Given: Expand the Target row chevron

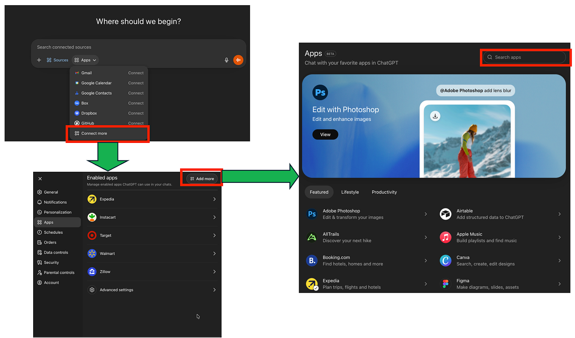Looking at the screenshot, I should tap(214, 235).
